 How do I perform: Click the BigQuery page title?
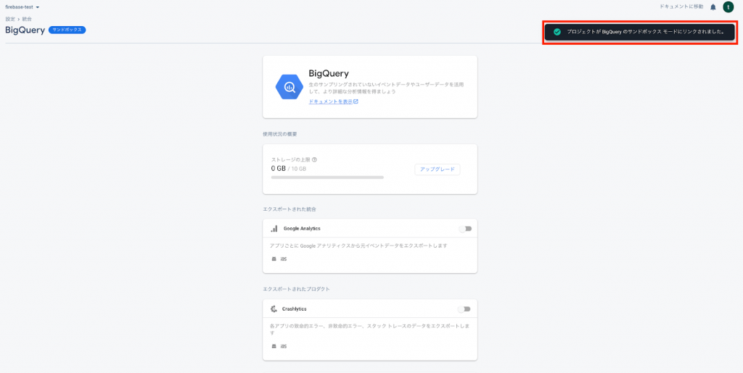click(25, 30)
